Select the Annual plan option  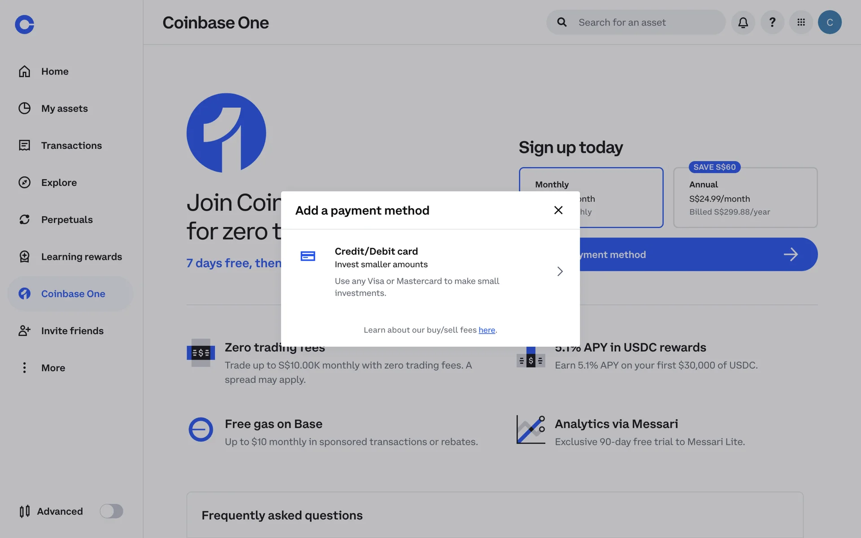coord(745,197)
